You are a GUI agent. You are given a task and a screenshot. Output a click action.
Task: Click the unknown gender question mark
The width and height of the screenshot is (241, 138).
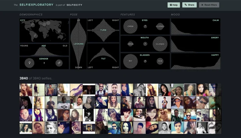click(44, 63)
